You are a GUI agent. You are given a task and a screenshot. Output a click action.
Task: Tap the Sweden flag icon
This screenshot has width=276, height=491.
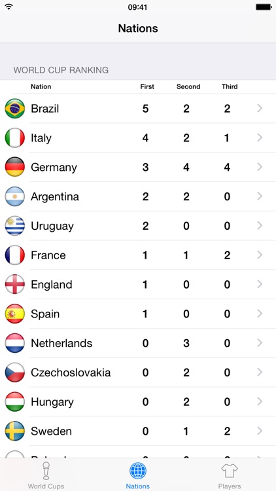tap(14, 431)
